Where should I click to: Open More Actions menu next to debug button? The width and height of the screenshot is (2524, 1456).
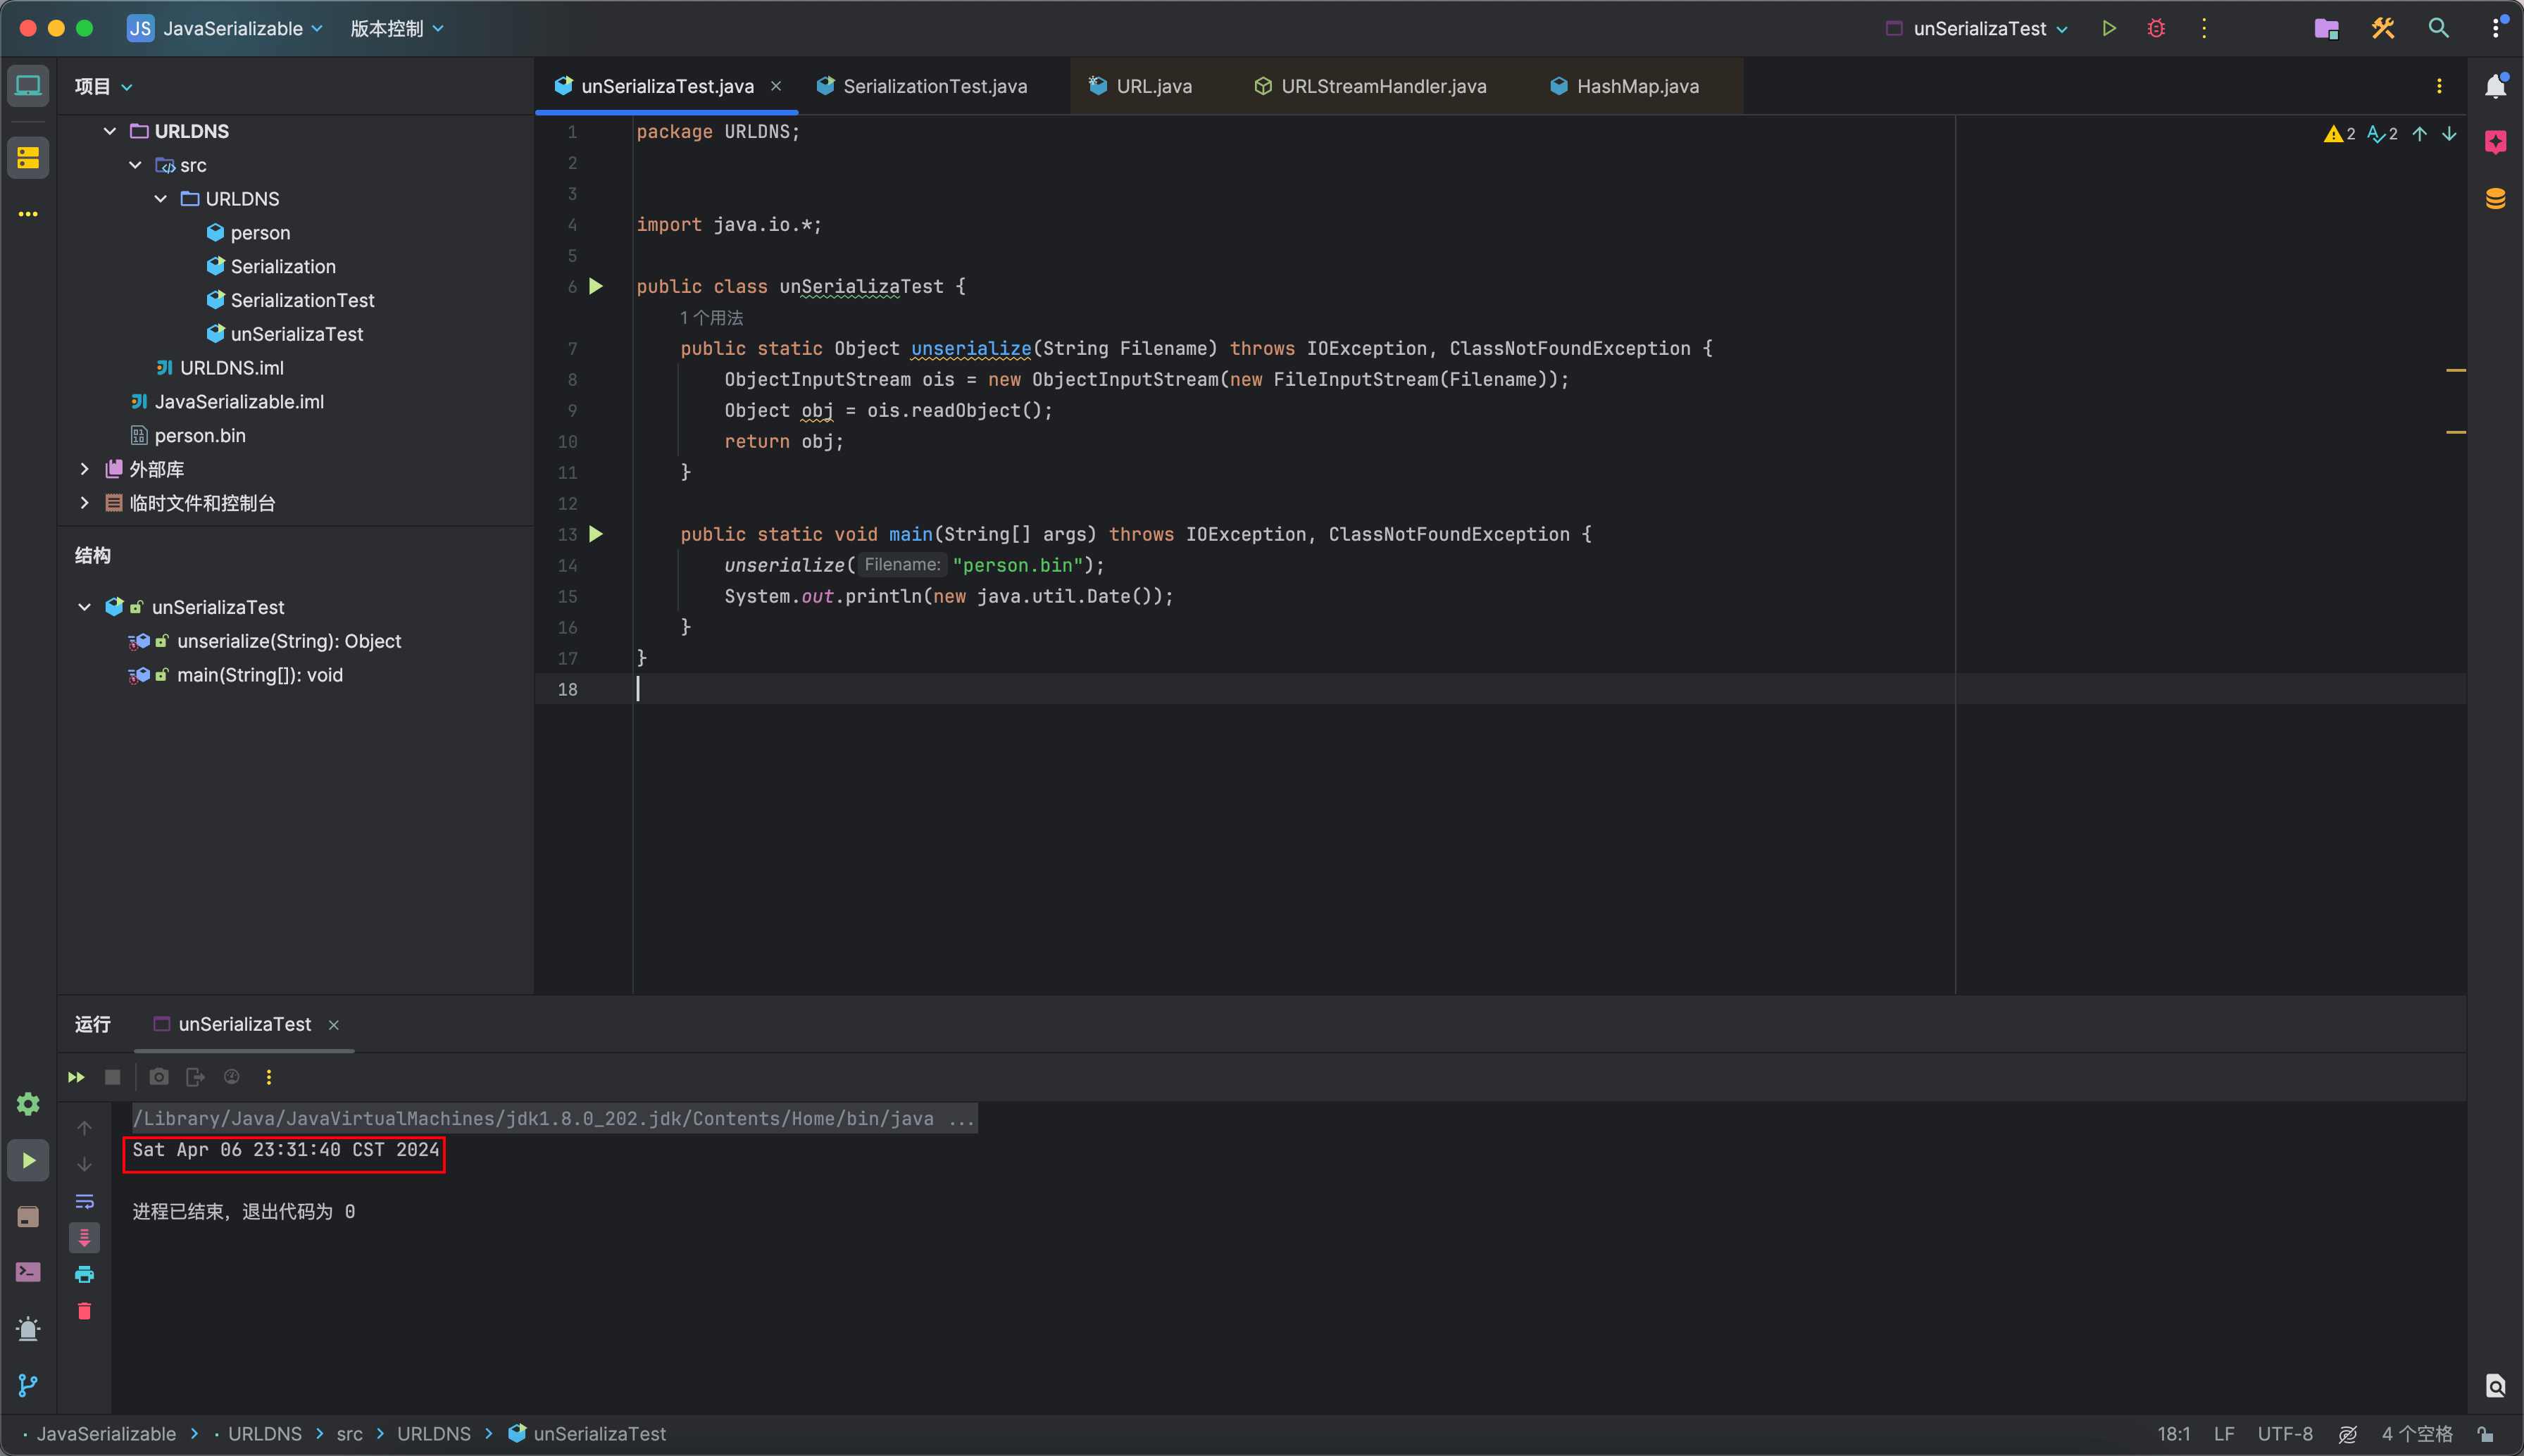pyautogui.click(x=2204, y=28)
